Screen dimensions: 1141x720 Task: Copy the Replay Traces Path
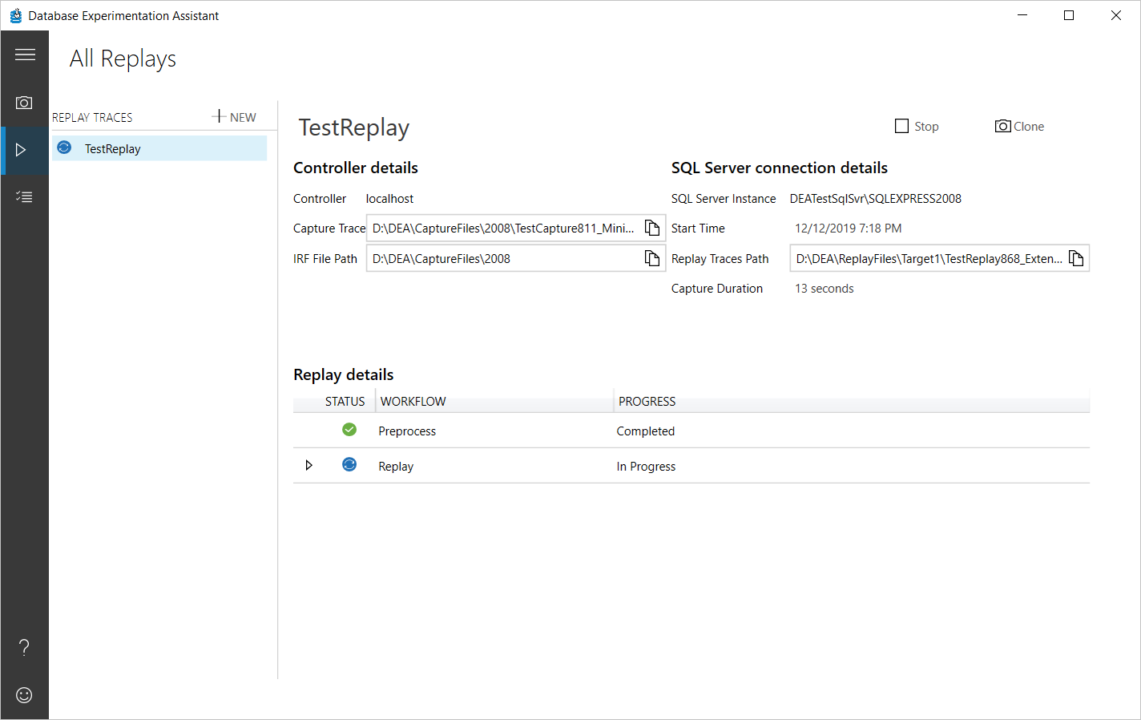(1076, 258)
